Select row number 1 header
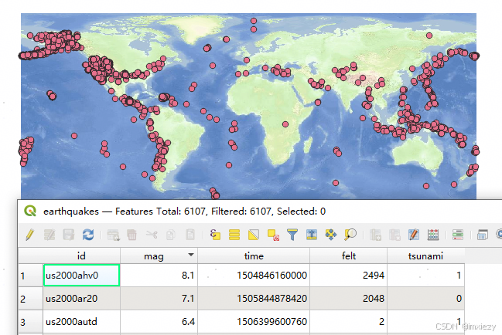Image resolution: width=502 pixels, height=335 pixels. click(30, 276)
